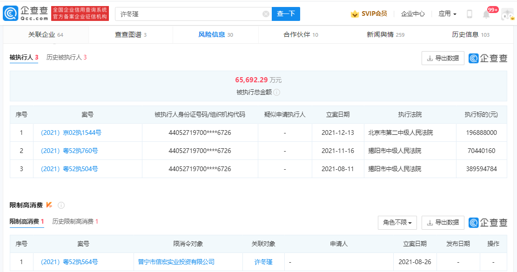
Task: Open the SVIP会员 link
Action: click(x=374, y=14)
